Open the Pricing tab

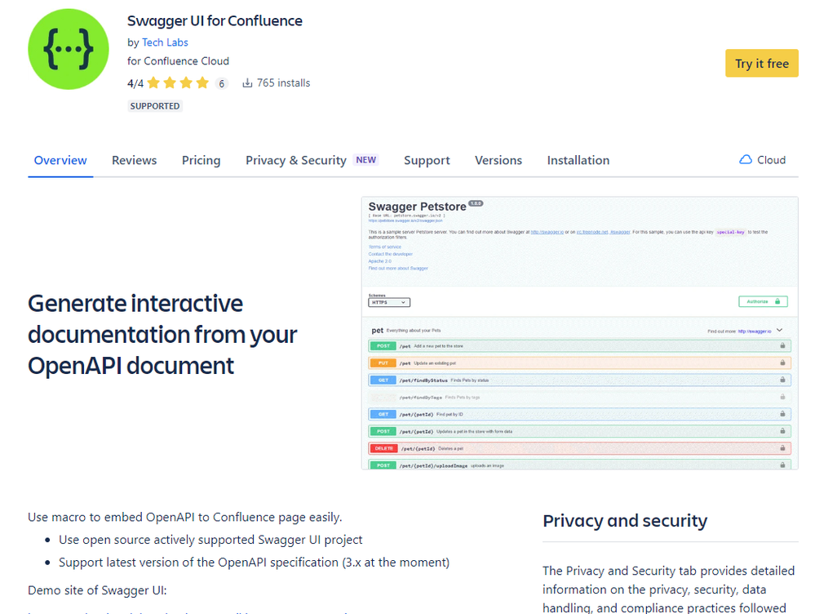tap(202, 160)
